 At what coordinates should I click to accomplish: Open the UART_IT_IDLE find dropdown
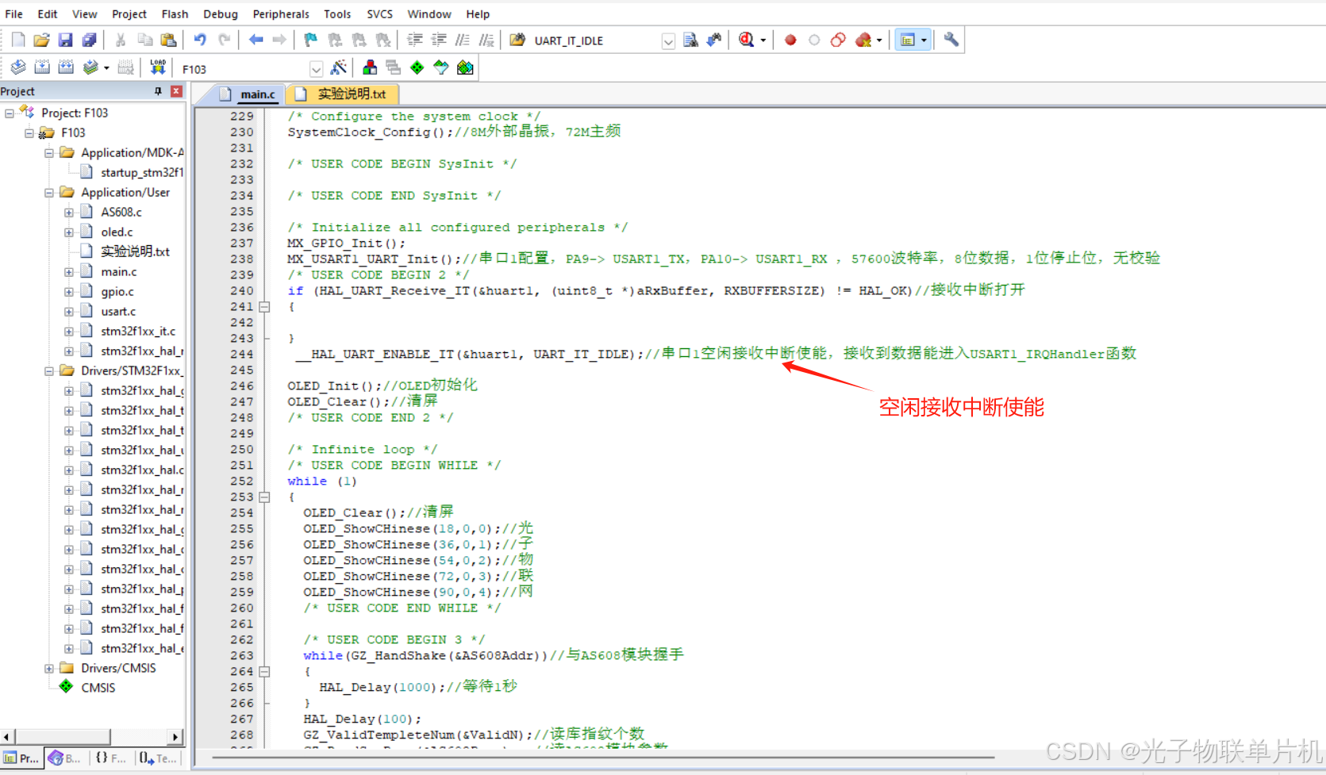(668, 40)
